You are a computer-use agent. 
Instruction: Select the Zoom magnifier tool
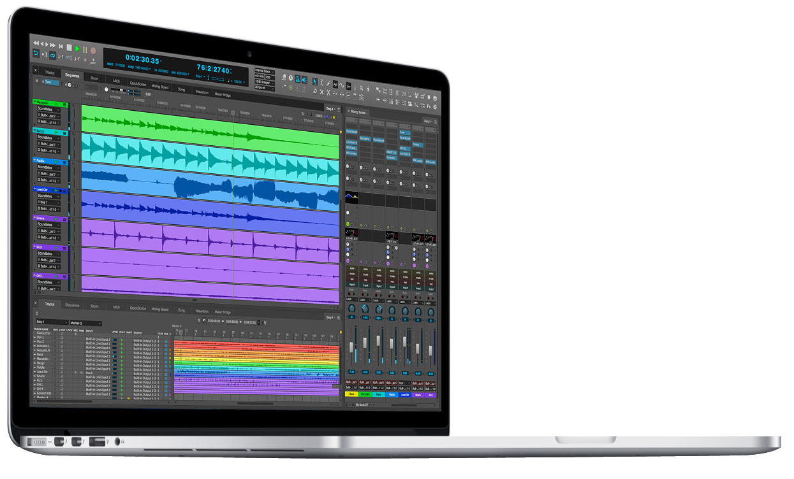tap(361, 88)
